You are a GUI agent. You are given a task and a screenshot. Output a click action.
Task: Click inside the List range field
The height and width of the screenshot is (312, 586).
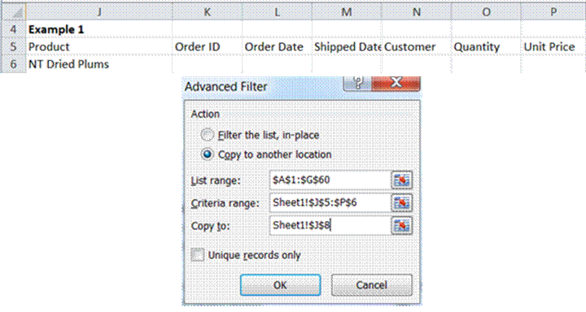pyautogui.click(x=330, y=180)
